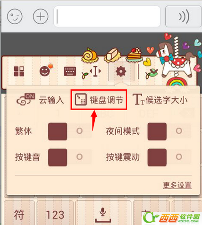Toggle 按键震动 key vibration switch
Viewport: 202px width, 225px height.
click(x=169, y=157)
